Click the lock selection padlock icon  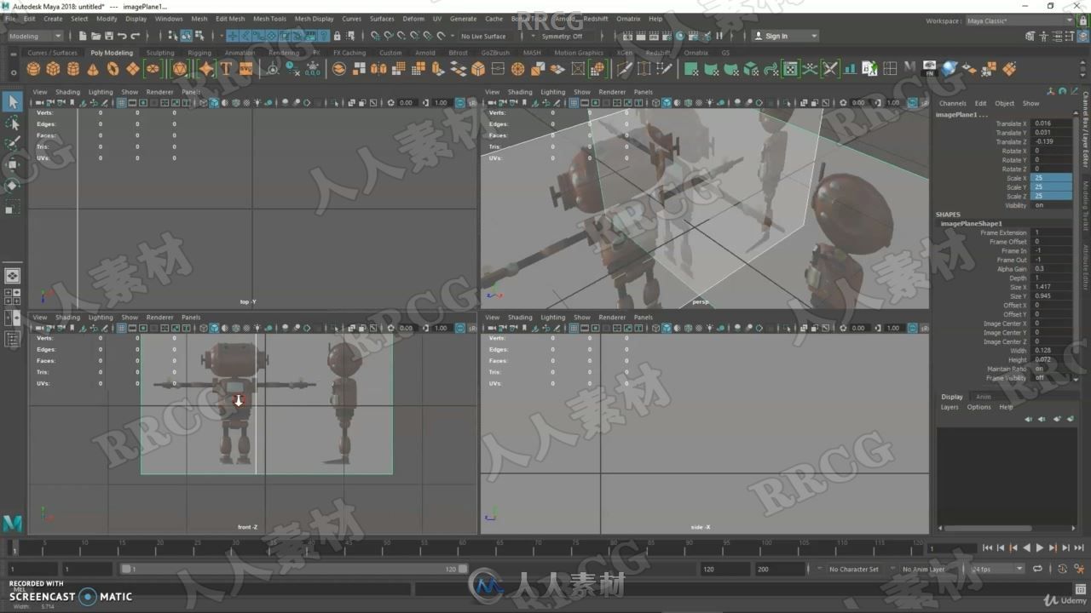(x=338, y=36)
